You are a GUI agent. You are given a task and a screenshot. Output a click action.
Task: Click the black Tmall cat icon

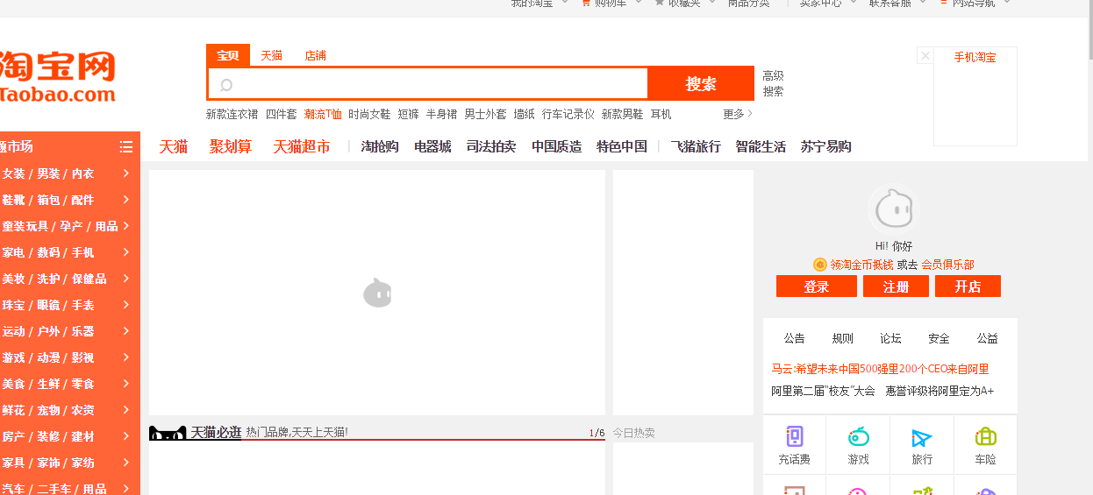coord(168,433)
